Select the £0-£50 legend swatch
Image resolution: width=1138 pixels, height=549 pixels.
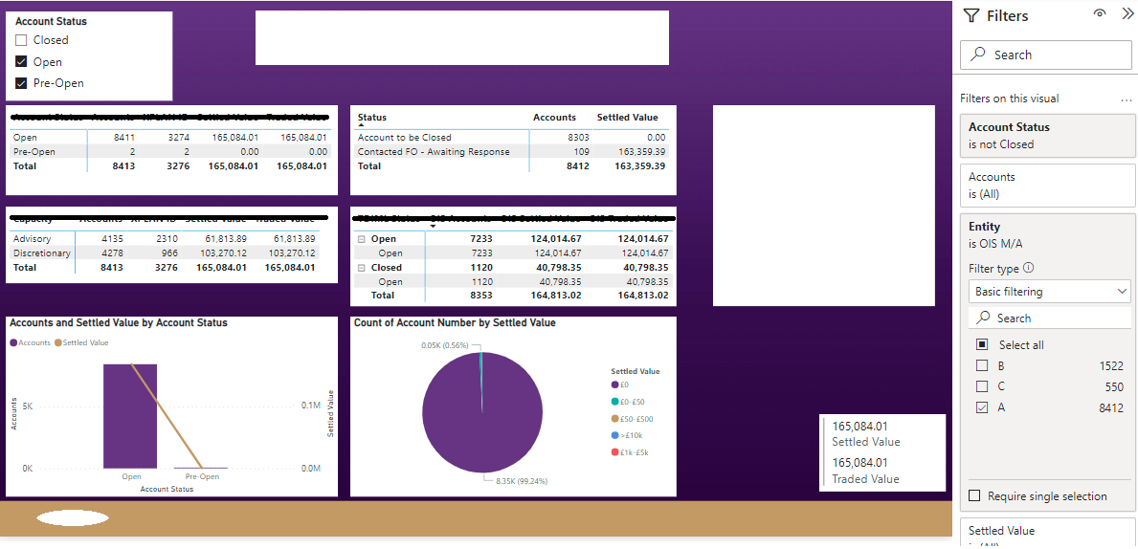[x=614, y=402]
